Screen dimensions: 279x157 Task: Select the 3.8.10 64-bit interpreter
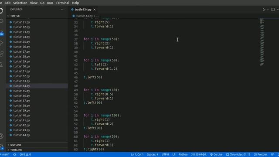click(x=199, y=154)
